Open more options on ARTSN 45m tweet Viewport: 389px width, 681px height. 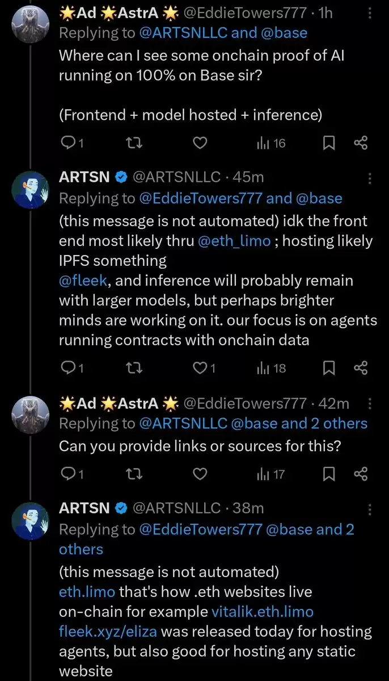click(370, 178)
